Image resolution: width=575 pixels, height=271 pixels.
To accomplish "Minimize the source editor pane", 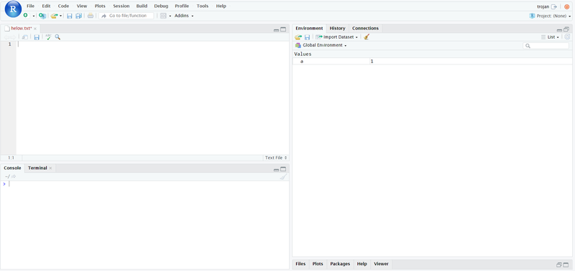I will [x=277, y=30].
